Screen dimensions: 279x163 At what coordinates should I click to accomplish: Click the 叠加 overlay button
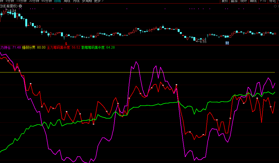(x=234, y=1)
